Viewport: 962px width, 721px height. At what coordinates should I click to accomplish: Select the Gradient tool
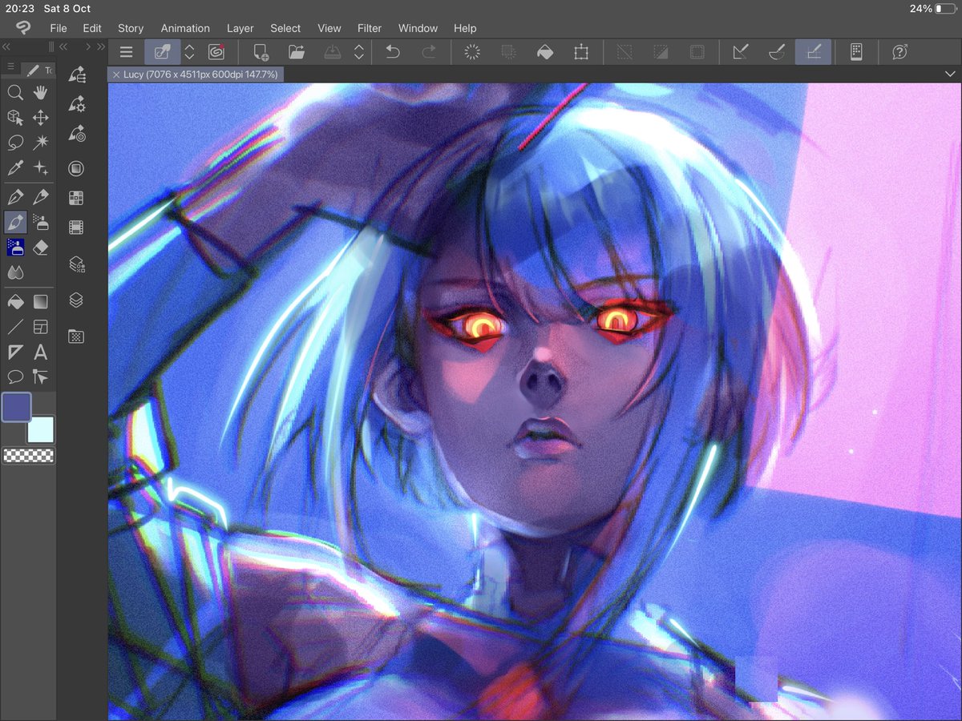click(x=40, y=301)
